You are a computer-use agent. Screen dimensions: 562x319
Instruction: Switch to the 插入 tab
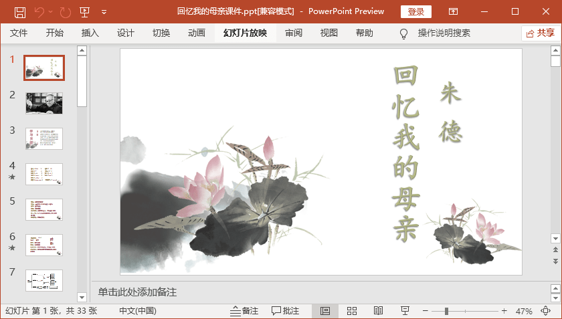[x=90, y=33]
